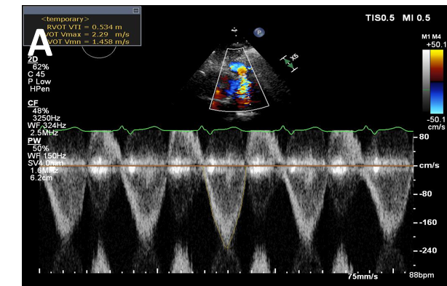The image size is (447, 286).
Task: Click the traced Doppler envelope peak
Action: 227,247
